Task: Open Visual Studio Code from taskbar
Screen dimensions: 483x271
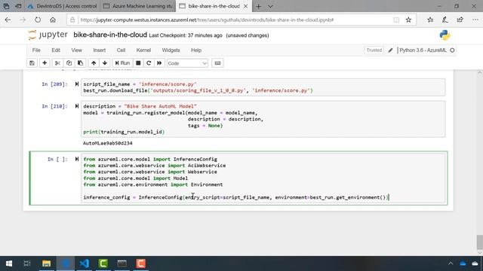Action: point(84,263)
